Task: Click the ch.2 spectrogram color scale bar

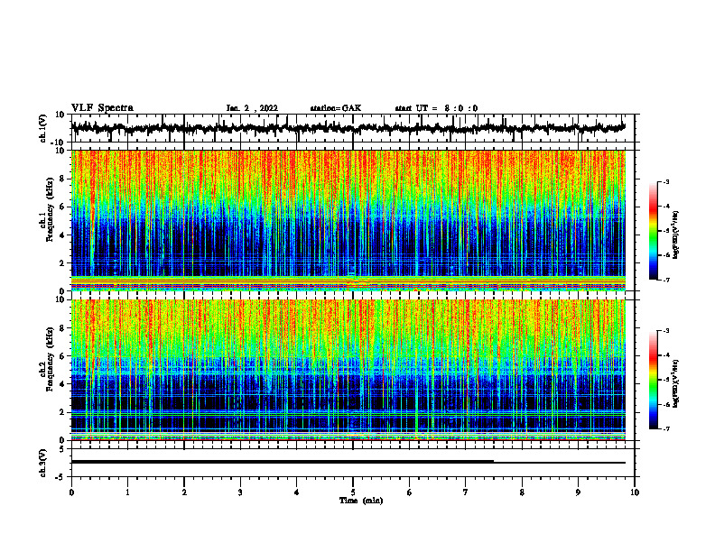Action: [654, 380]
